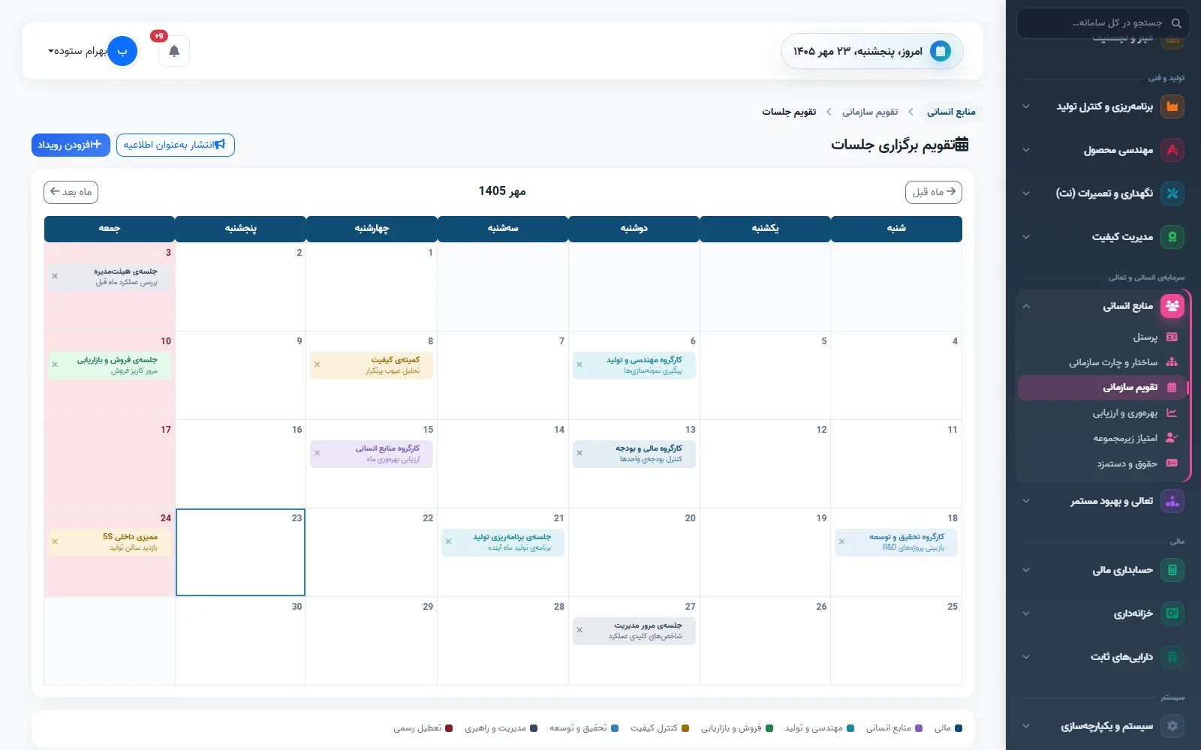Click تقویم سازمانی breadcrumb link

click(x=870, y=112)
